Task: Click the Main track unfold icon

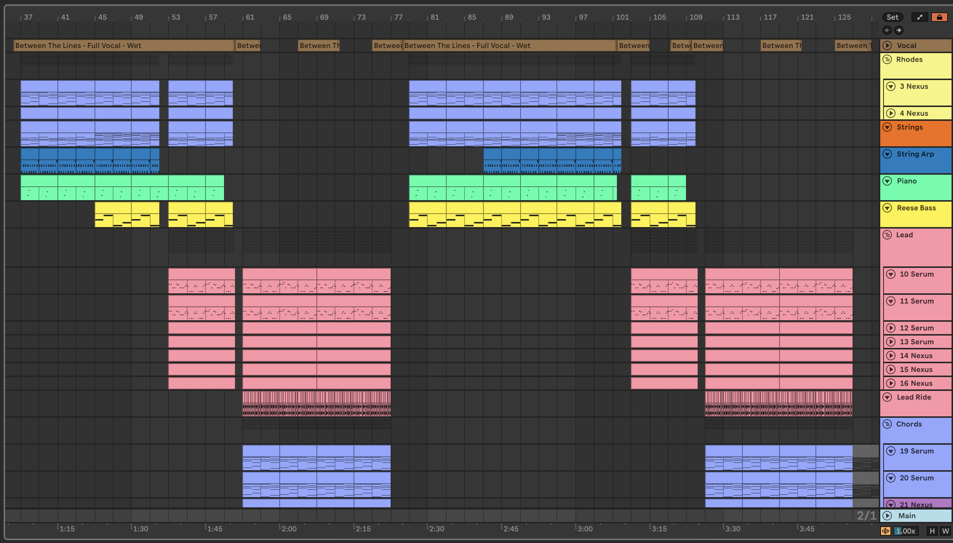Action: (888, 516)
